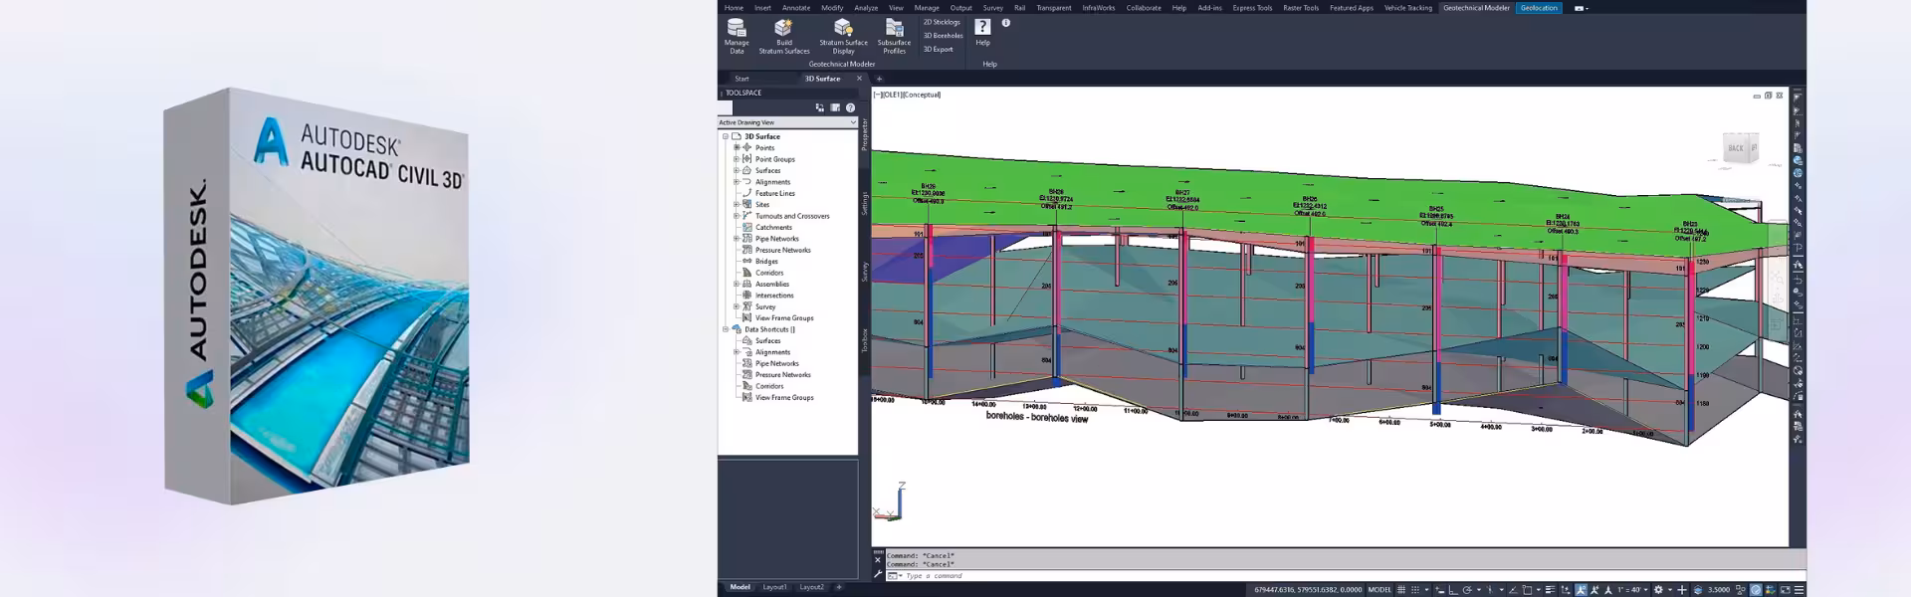Viewport: 1911px width, 597px height.
Task: Click the clean screen icon in status bar
Action: point(1785,589)
